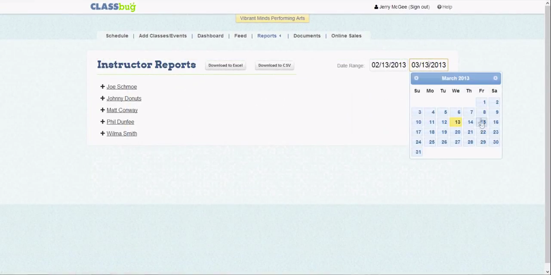This screenshot has width=551, height=275.
Task: Open the Online Sales tab
Action: click(x=346, y=36)
